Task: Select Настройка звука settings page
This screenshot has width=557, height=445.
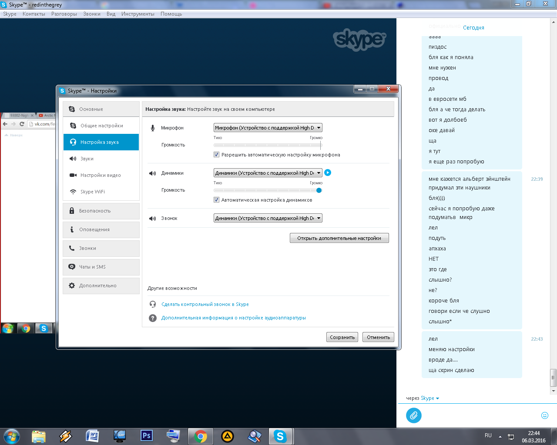Action: (x=101, y=142)
